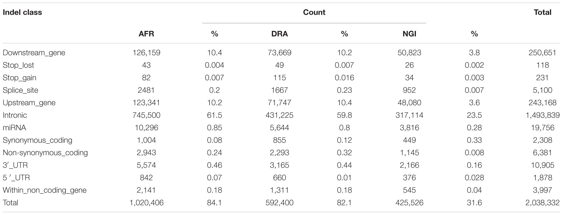563x215 pixels.
Task: Click the Intronic total value 1,493,839
Action: (542, 115)
